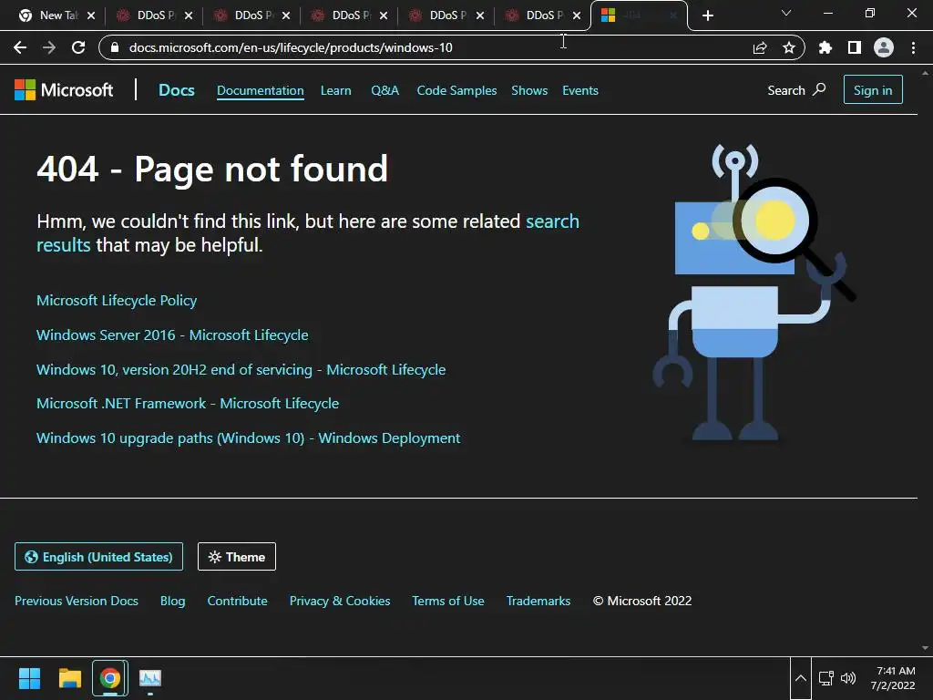Click the Theme button
Image resolution: width=933 pixels, height=700 pixels.
click(x=237, y=557)
